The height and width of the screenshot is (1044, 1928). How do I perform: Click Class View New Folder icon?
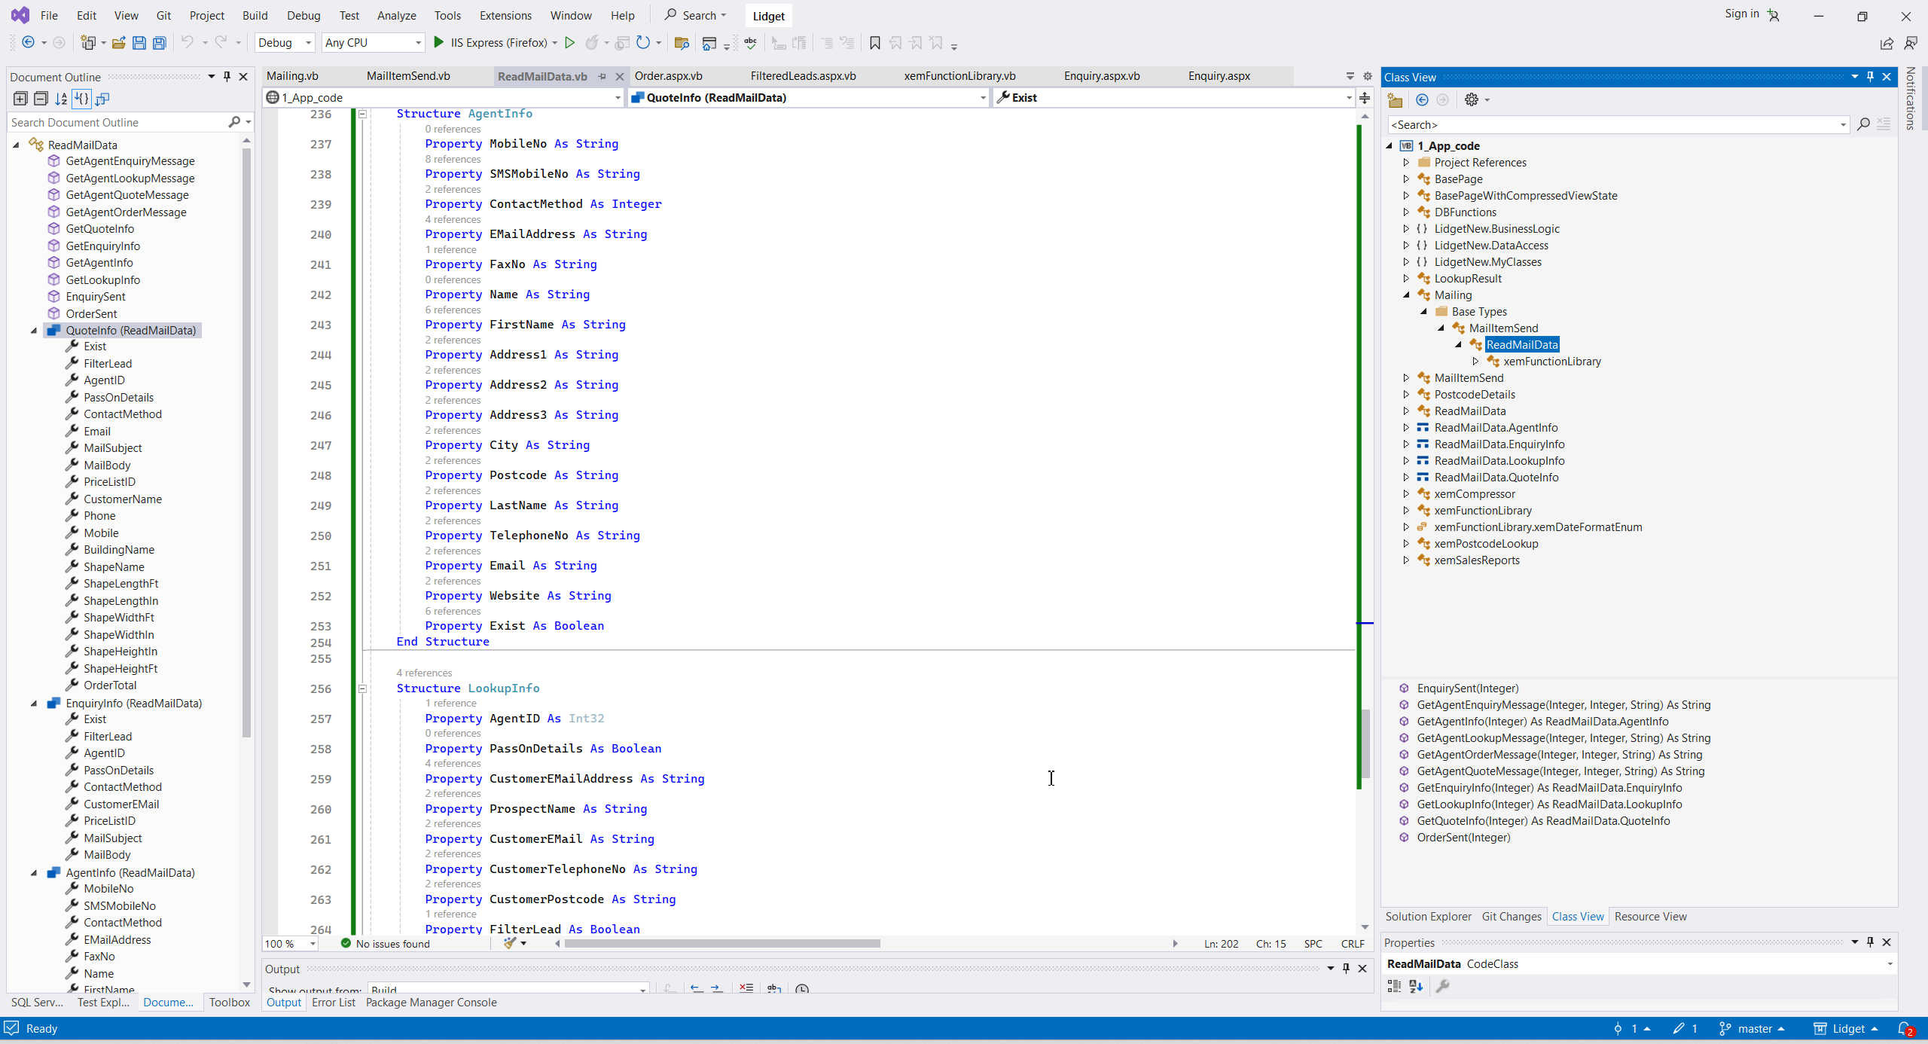click(1395, 99)
